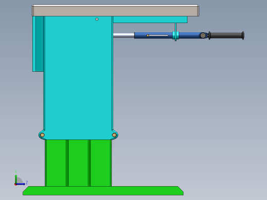Screen dimensions: 267x200
Task: Select the green base plate
Action: point(103,191)
